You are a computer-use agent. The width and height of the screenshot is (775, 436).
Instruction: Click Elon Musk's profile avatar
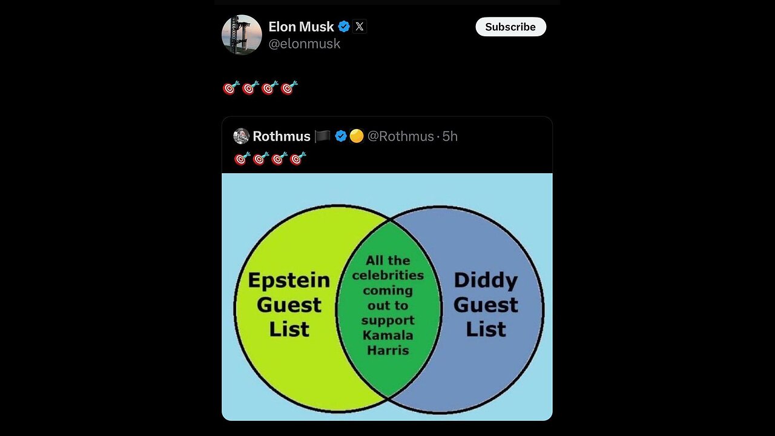242,35
